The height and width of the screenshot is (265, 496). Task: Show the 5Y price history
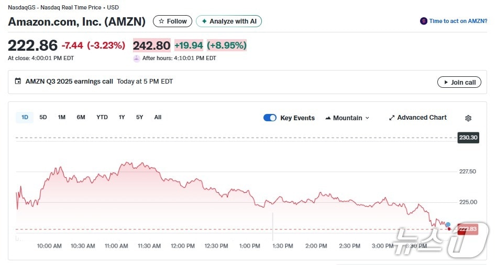pos(139,117)
